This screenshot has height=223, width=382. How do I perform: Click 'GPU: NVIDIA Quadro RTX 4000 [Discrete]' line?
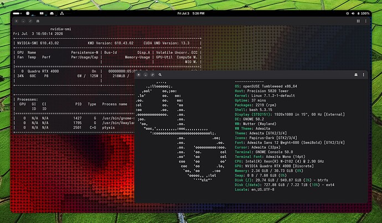(x=274, y=166)
